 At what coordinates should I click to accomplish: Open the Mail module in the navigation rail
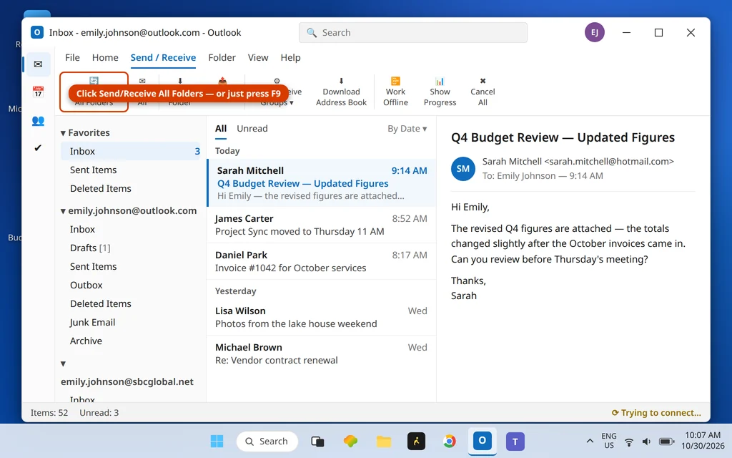tap(39, 64)
